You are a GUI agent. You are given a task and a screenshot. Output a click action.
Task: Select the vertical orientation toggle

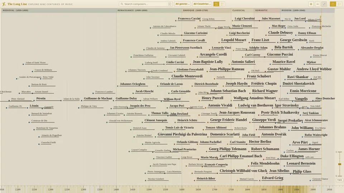tap(339, 4)
